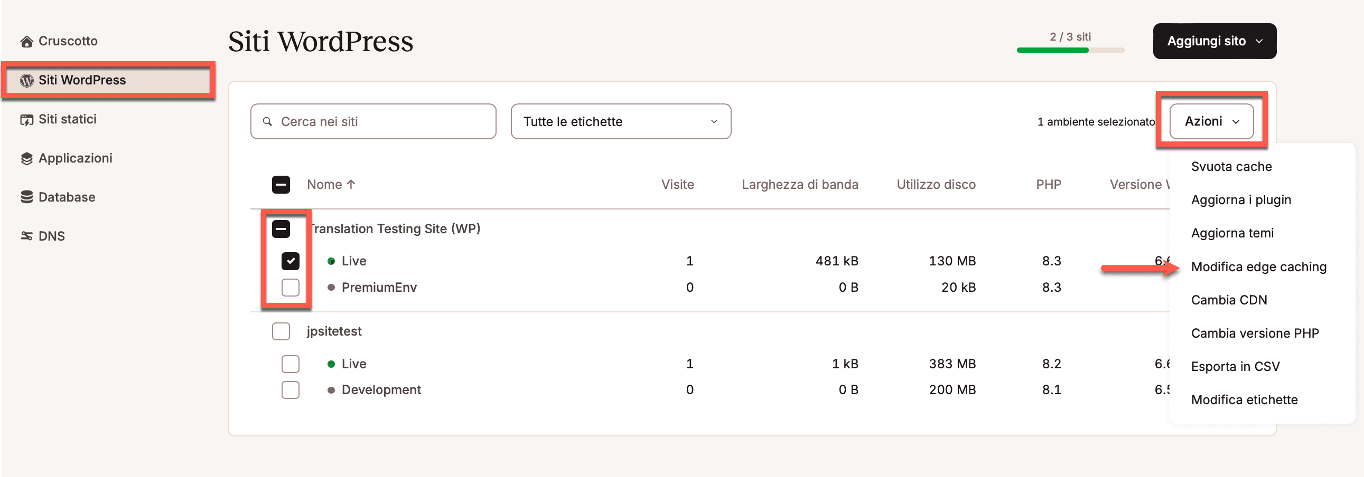The image size is (1364, 477).
Task: Choose Modifica edge caching from menu
Action: pos(1258,266)
